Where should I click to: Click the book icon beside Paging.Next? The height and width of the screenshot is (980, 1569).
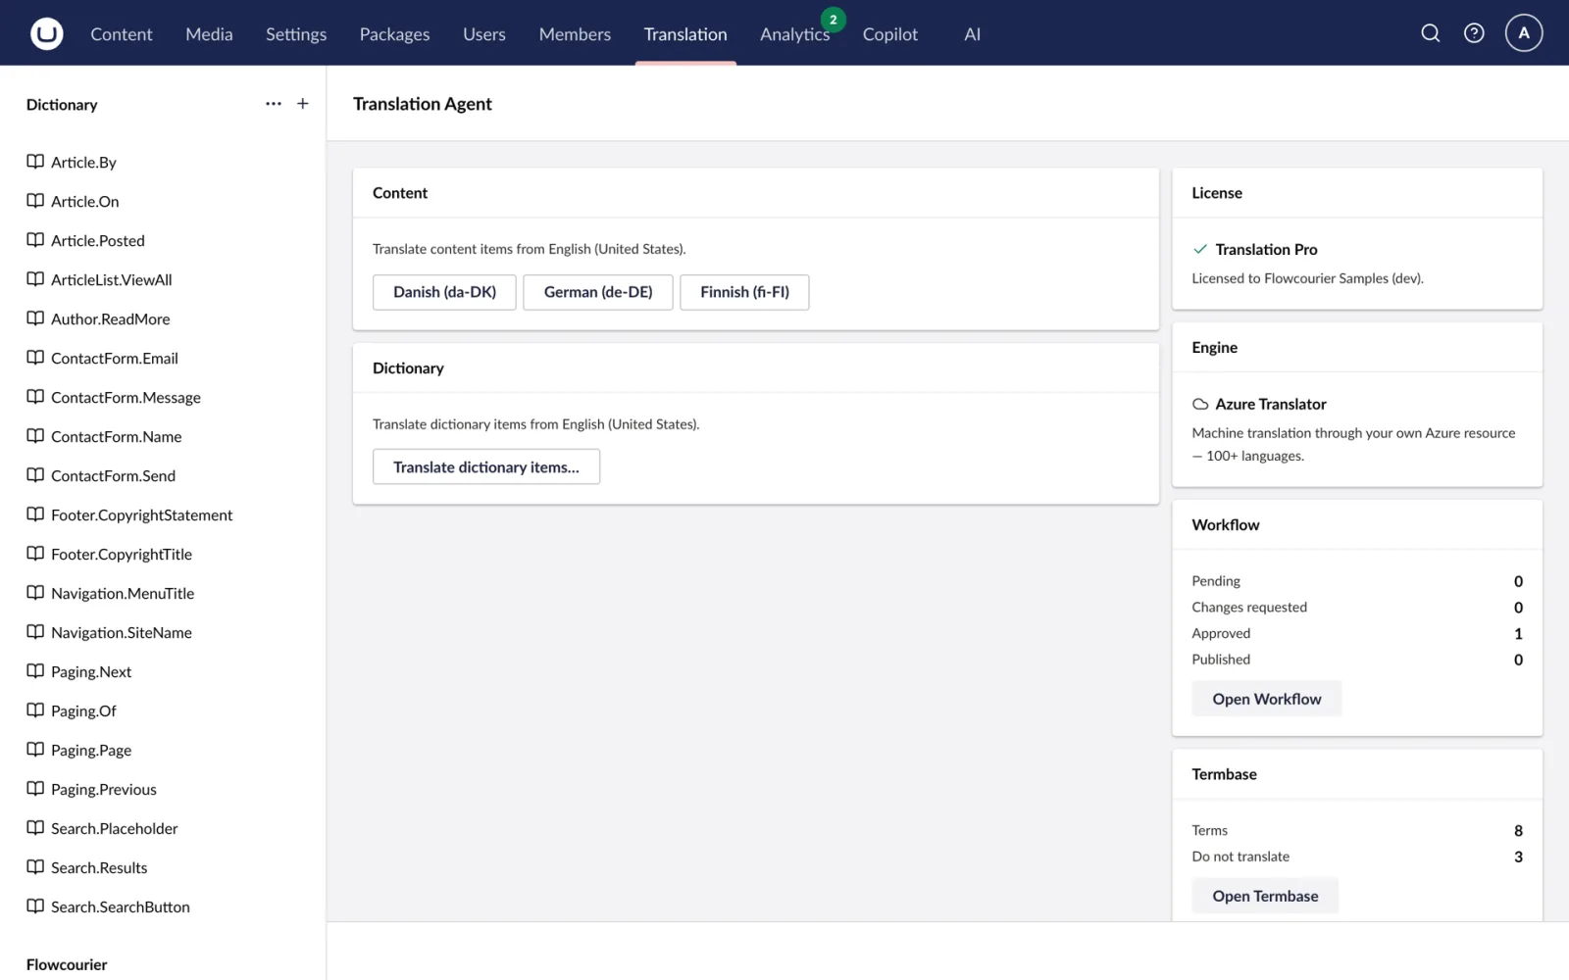click(35, 671)
